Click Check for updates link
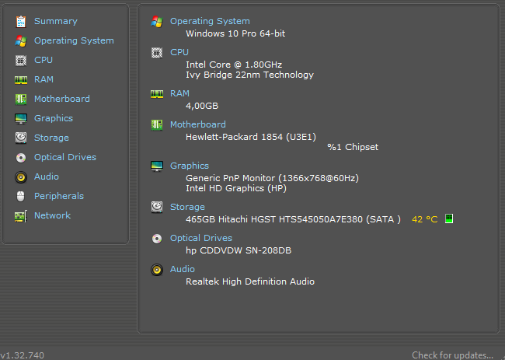 pos(452,355)
